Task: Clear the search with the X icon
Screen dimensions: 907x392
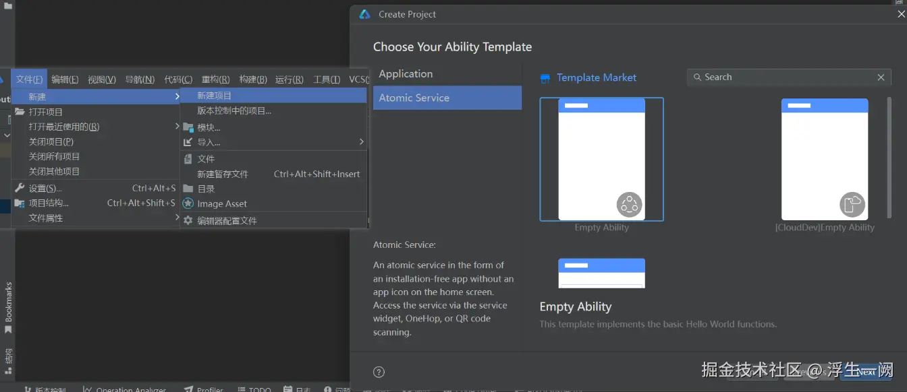Action: click(x=881, y=77)
